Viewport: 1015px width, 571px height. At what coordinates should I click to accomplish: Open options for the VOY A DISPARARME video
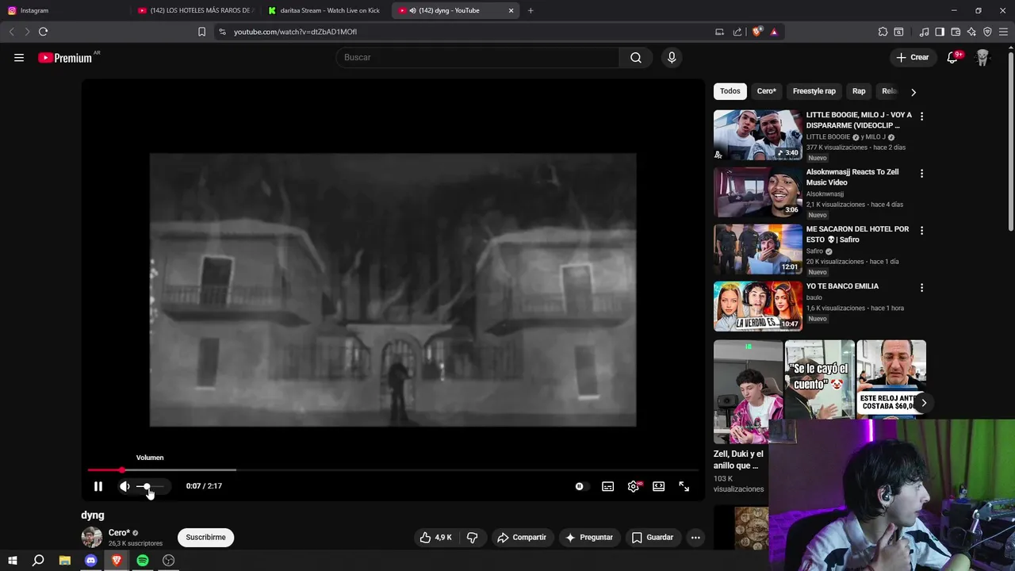(x=921, y=116)
